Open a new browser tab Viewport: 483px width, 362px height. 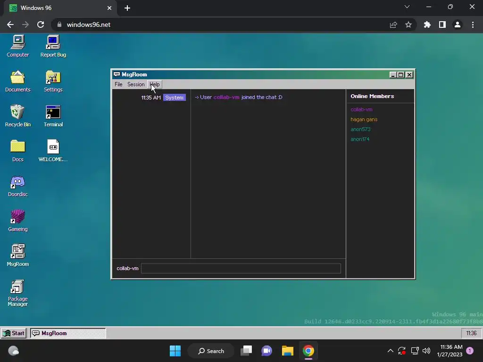point(127,8)
